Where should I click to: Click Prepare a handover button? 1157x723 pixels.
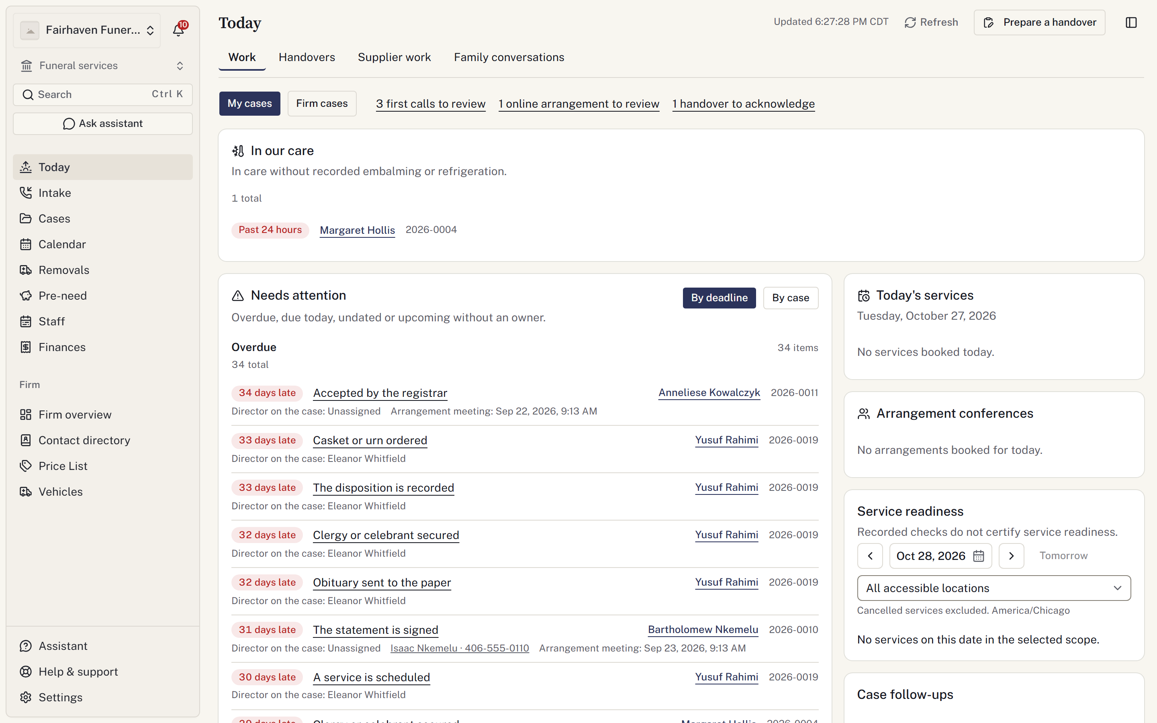1039,22
